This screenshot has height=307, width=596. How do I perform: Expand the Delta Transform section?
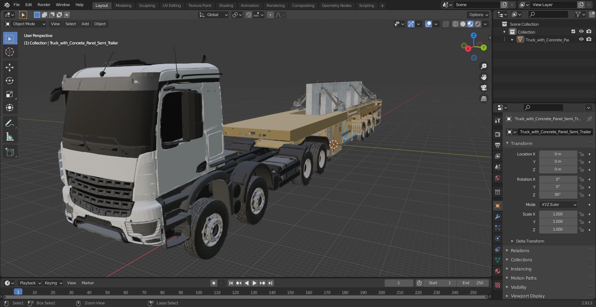tap(530, 241)
